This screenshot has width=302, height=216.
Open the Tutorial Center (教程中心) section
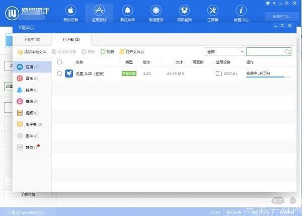click(x=241, y=13)
